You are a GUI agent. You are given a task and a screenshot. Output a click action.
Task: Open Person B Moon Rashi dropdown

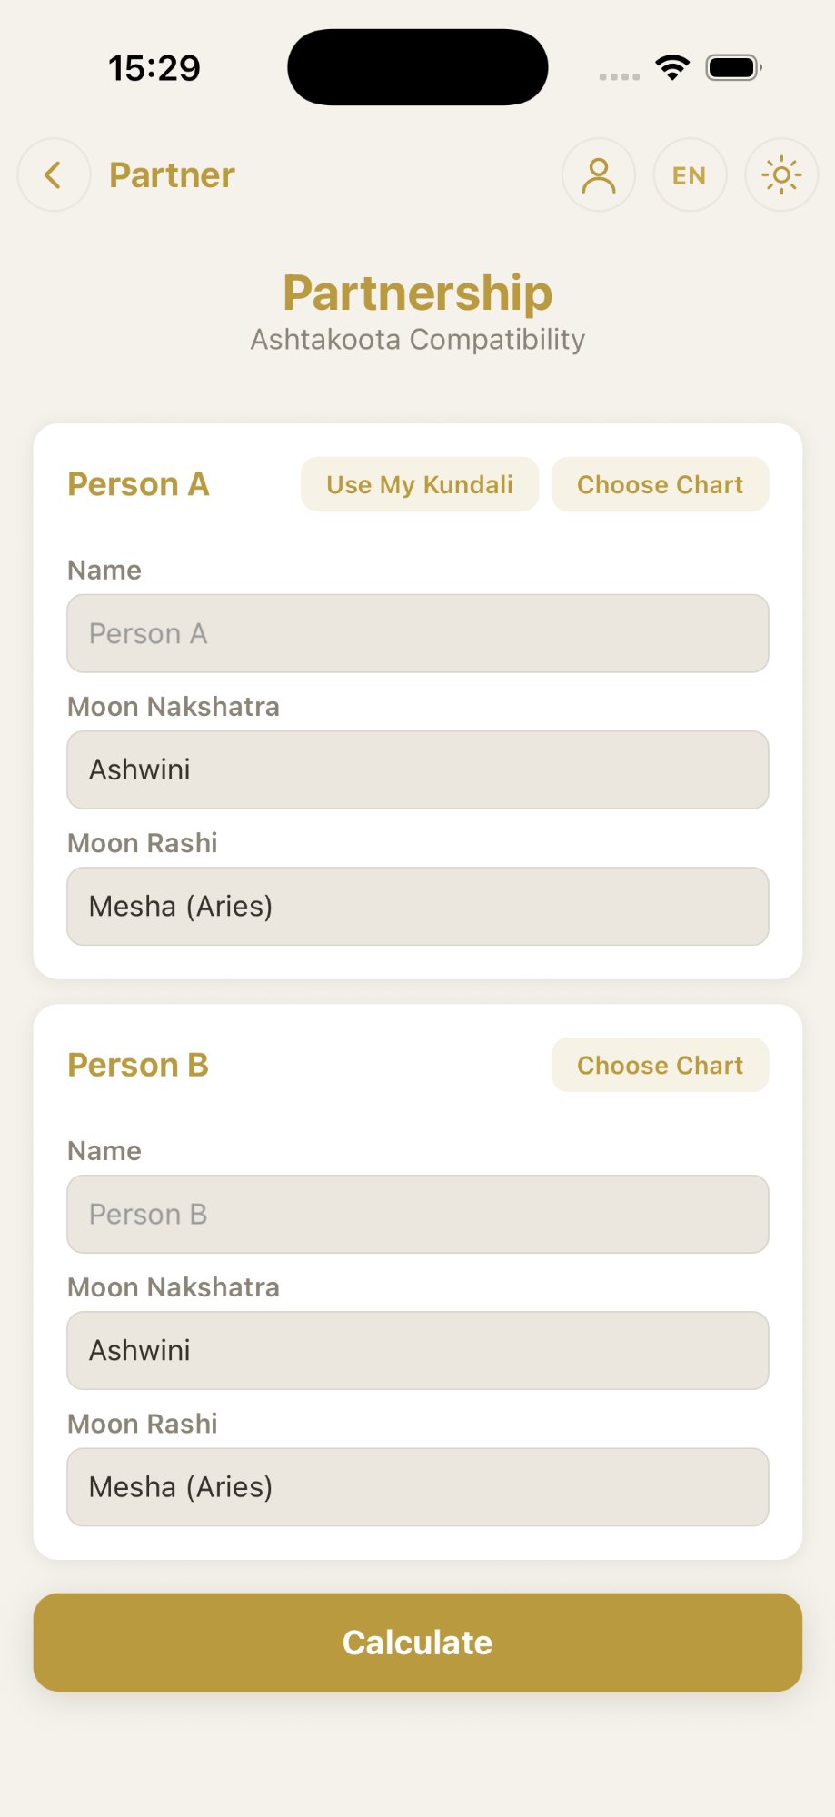418,1486
